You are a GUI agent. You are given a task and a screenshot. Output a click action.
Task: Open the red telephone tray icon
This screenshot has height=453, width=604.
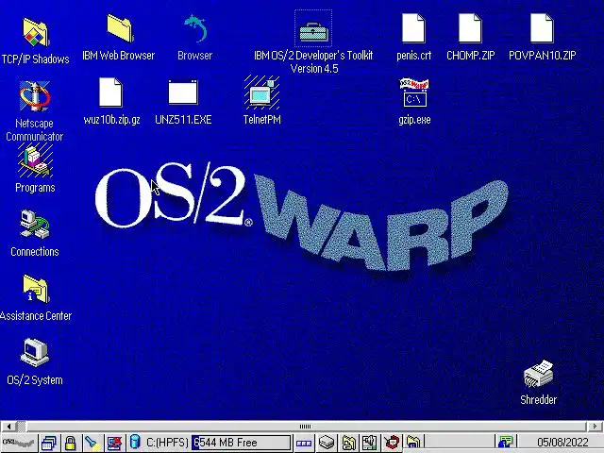[x=392, y=443]
